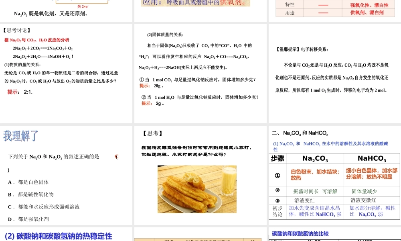Click question ① 当 1 mol CO₂ 与足量过氧化钠反应时
The width and height of the screenshot is (401, 241).
(x=198, y=80)
